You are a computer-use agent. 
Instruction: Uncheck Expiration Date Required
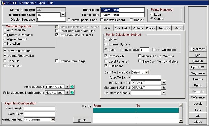click(57, 35)
